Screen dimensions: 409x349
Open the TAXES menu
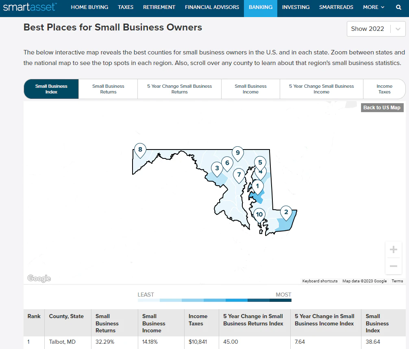pyautogui.click(x=126, y=7)
